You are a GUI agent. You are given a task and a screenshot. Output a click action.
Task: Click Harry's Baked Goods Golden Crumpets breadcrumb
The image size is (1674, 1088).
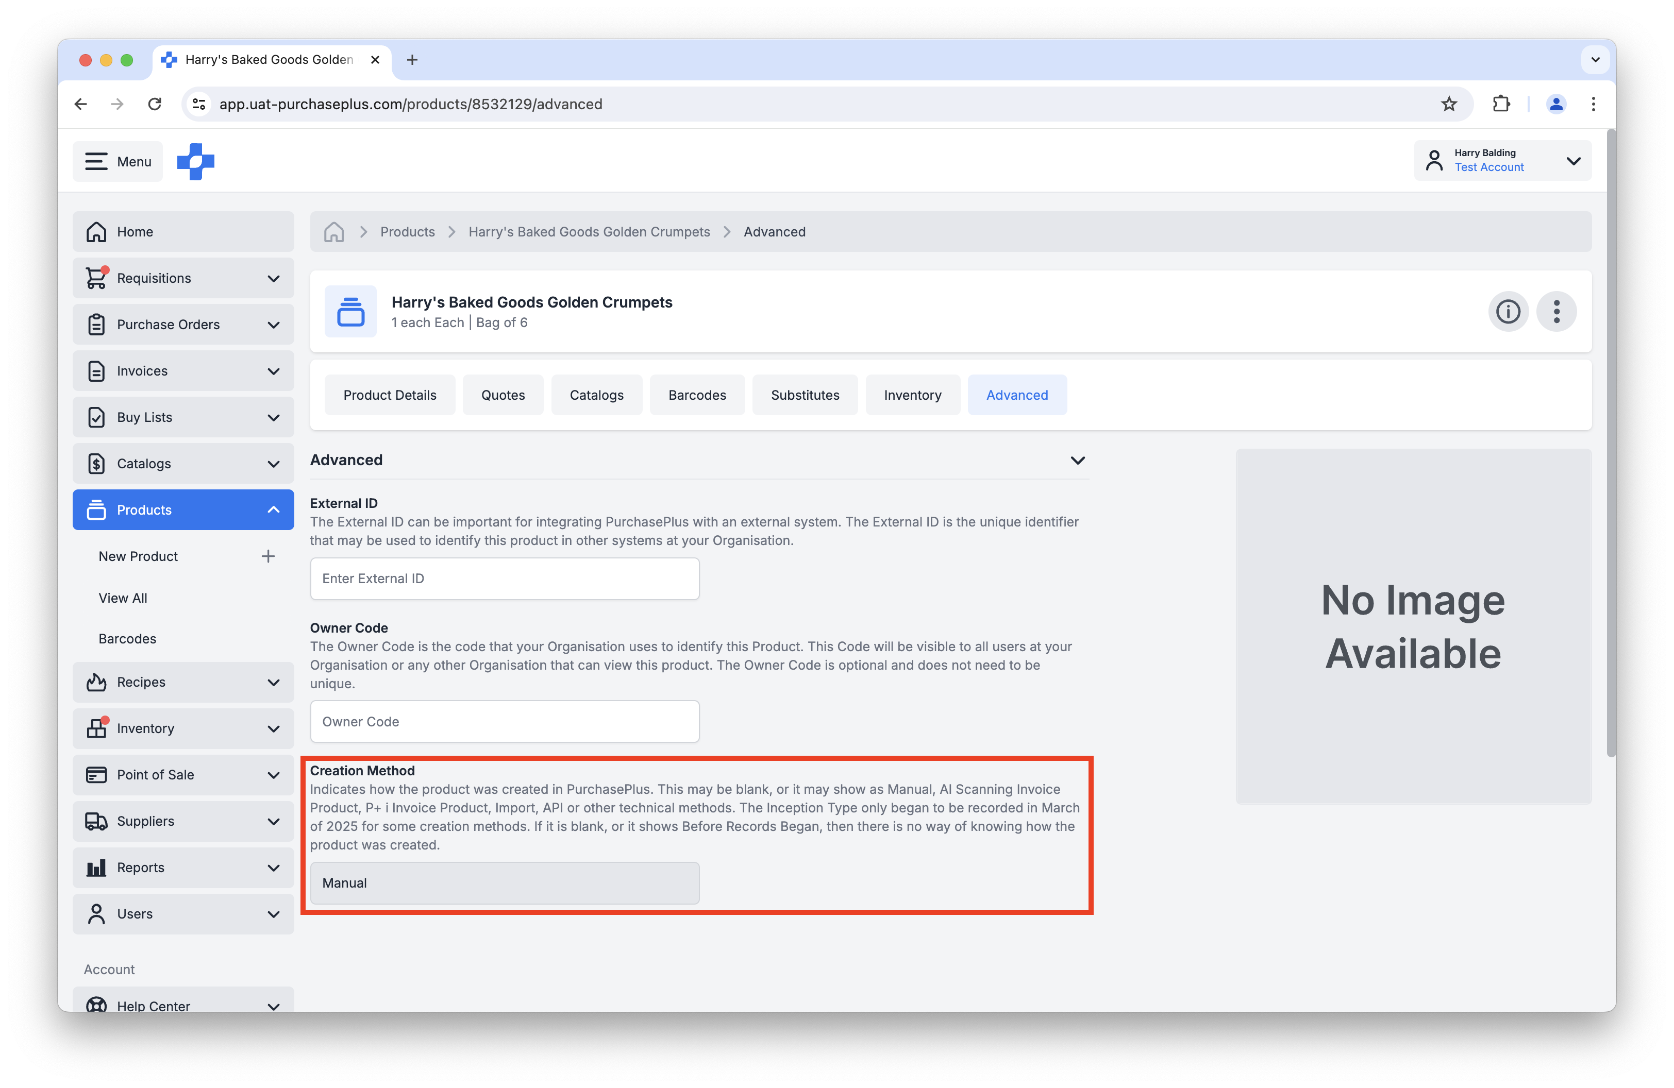(x=589, y=232)
